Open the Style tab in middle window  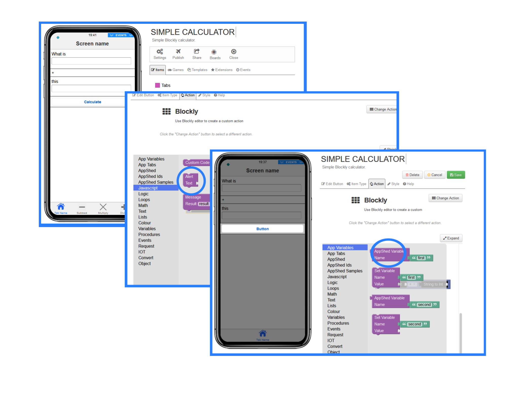click(x=204, y=95)
